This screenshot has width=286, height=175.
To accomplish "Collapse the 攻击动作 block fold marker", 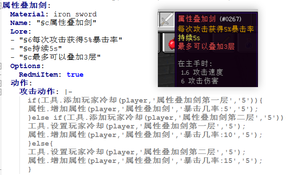I will click(x=1, y=92).
